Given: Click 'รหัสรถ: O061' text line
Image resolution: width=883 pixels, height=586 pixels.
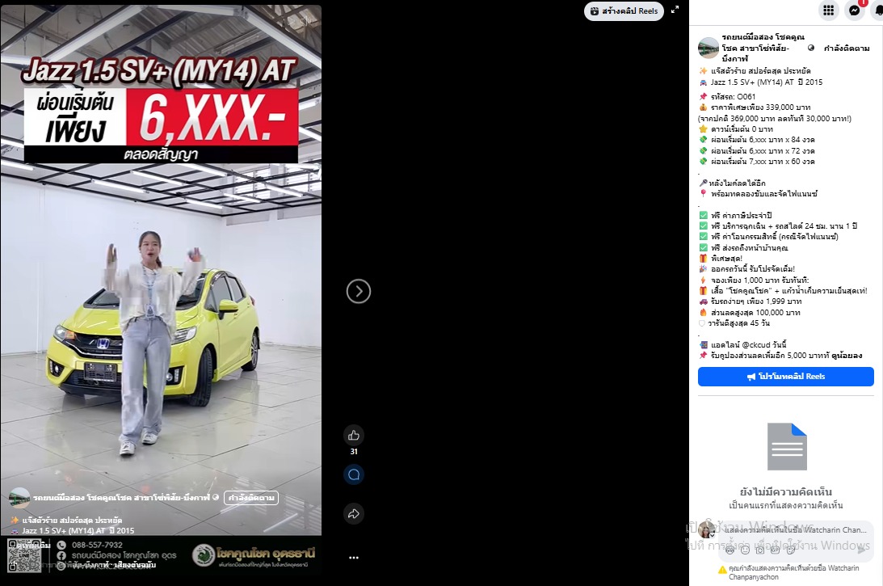Looking at the screenshot, I should pos(733,96).
